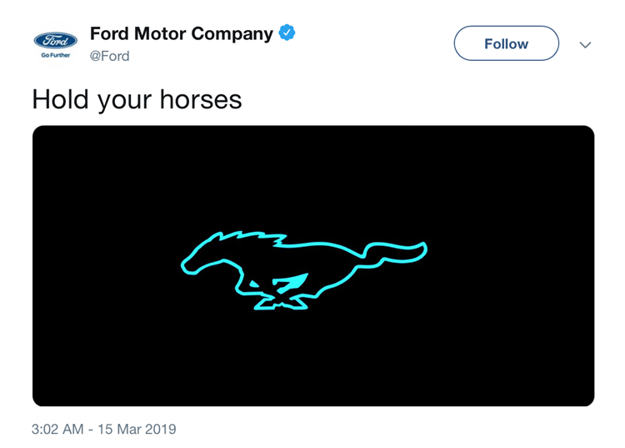Click the @Ford handle

pyautogui.click(x=110, y=56)
